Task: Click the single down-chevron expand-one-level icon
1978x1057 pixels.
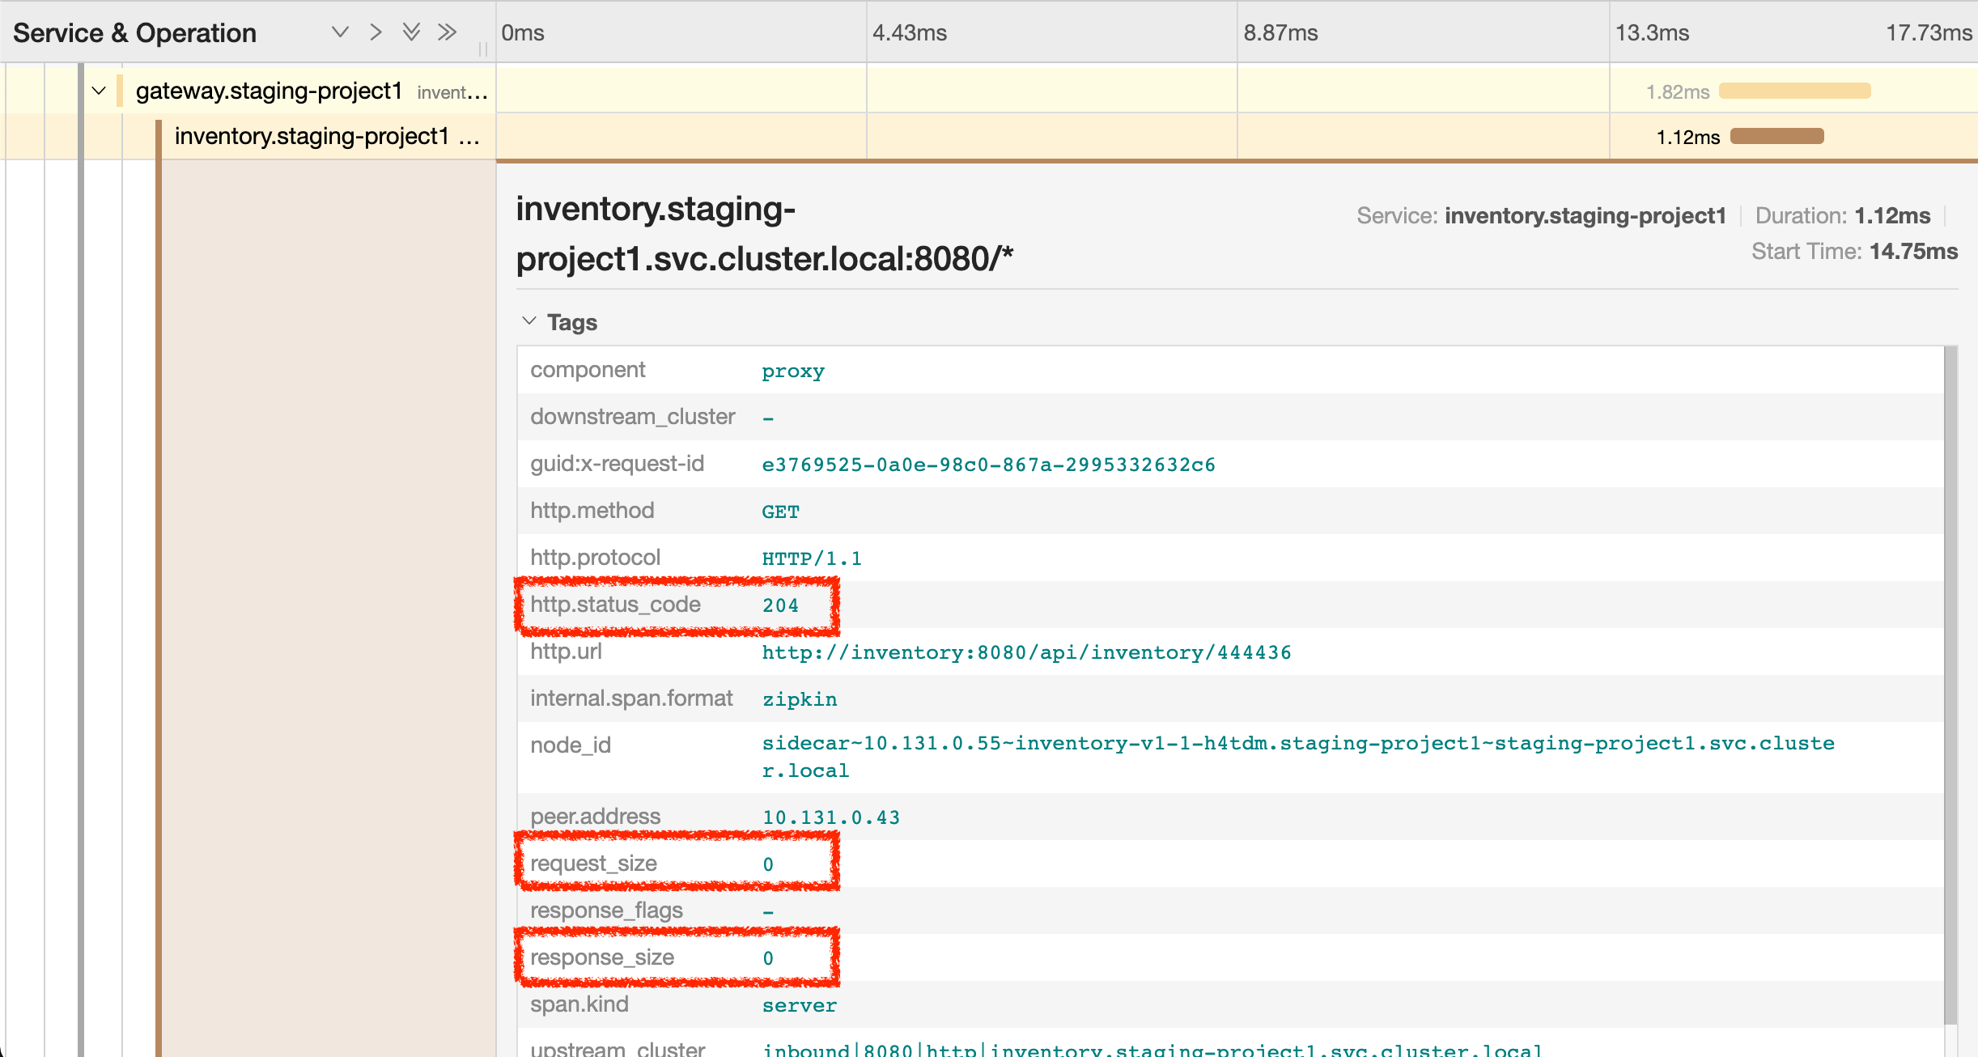Action: point(340,32)
